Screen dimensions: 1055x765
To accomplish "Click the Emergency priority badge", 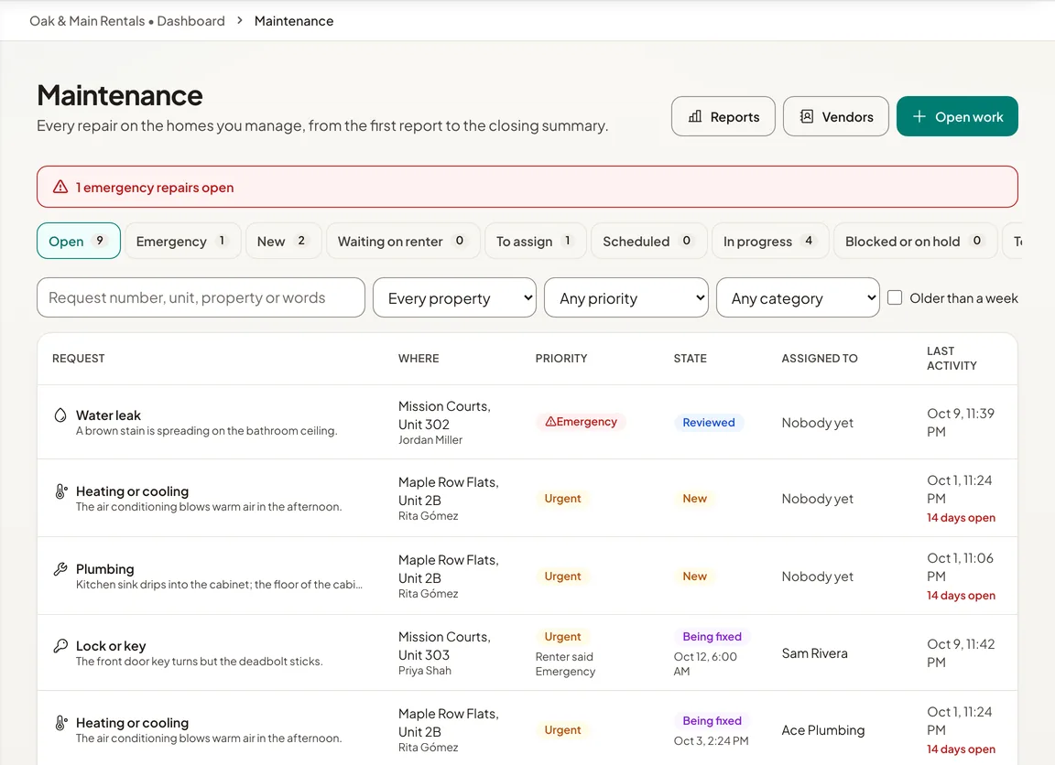I will coord(582,422).
